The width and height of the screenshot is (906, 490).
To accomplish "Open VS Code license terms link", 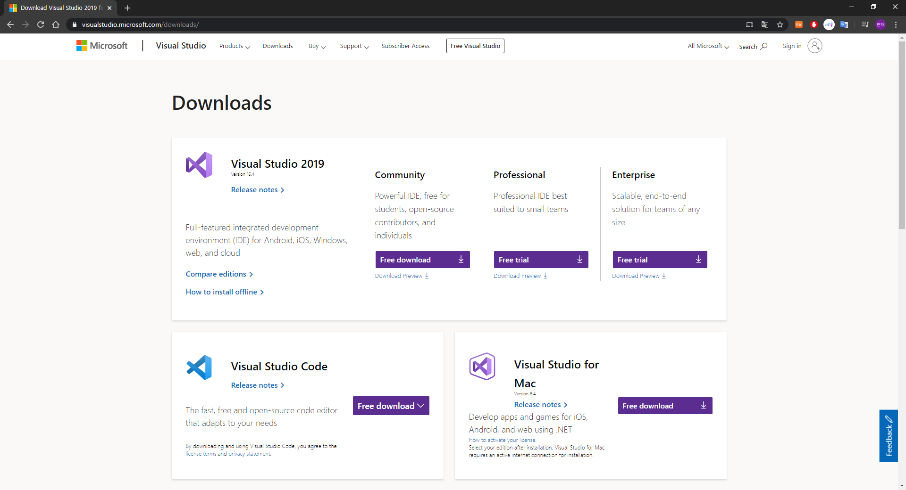I will 201,454.
